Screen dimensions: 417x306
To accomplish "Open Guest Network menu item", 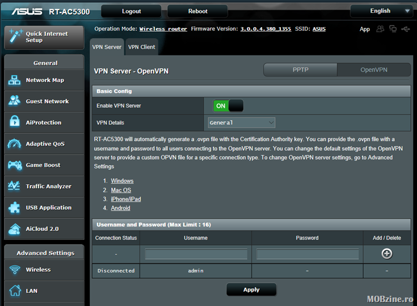I will point(44,101).
